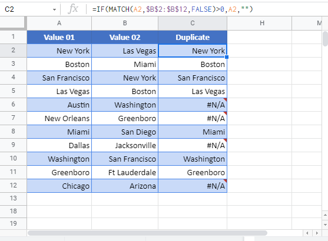Image resolution: width=328 pixels, height=241 pixels.
Task: Select cell B4 with New York
Action: coord(125,78)
